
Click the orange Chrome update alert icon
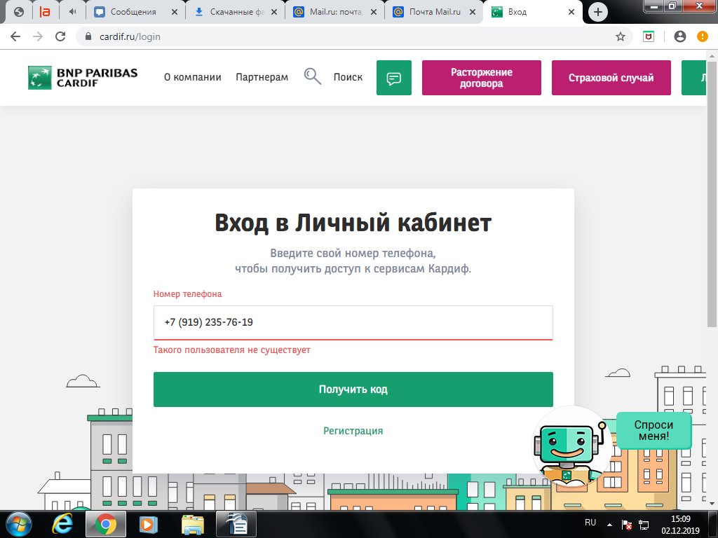point(703,36)
